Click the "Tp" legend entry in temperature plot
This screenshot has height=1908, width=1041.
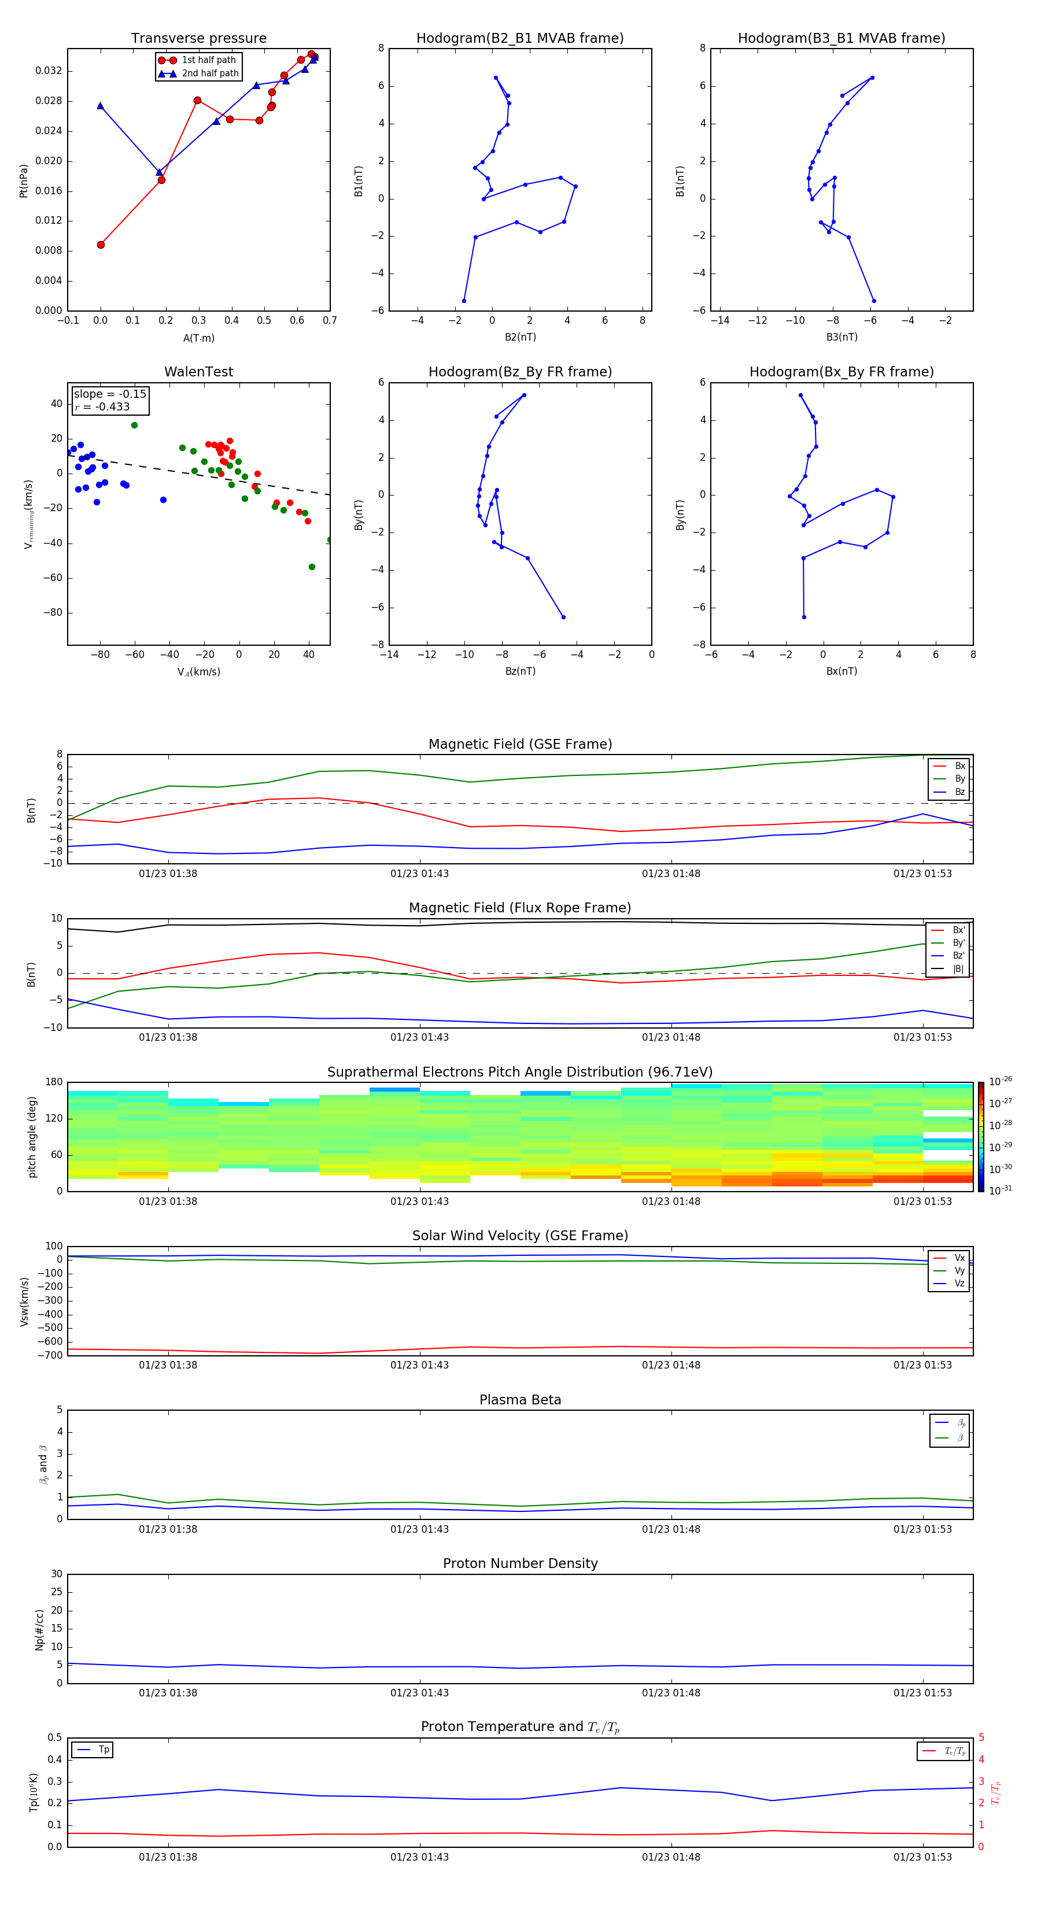(x=93, y=1750)
